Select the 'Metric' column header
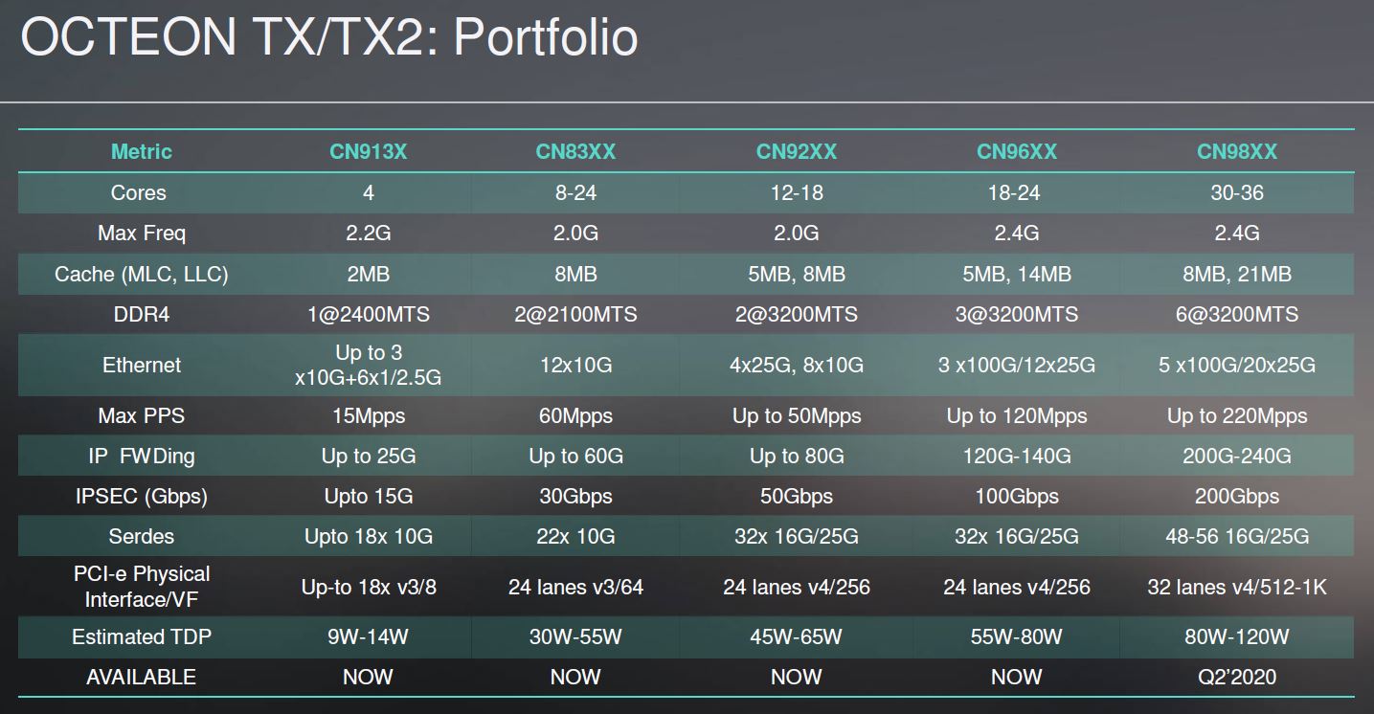 [x=142, y=151]
